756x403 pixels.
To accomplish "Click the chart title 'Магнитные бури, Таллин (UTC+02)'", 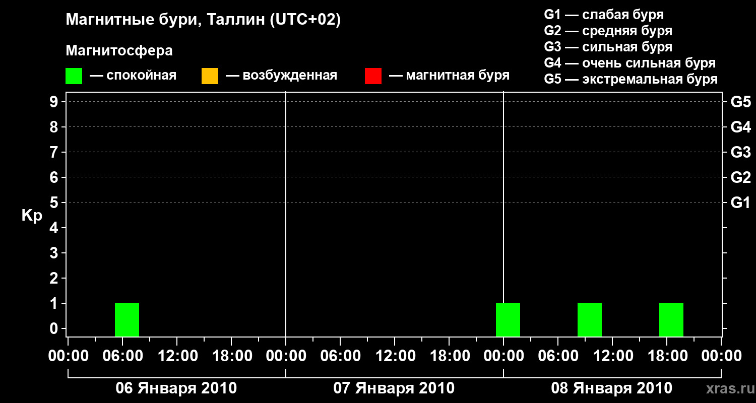I will (204, 20).
